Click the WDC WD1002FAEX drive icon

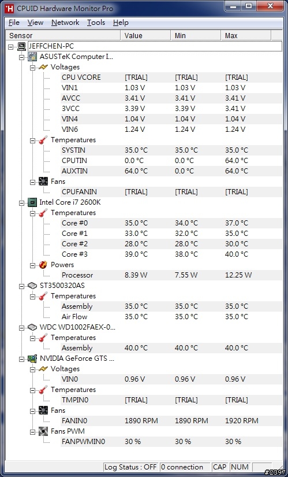(x=32, y=327)
